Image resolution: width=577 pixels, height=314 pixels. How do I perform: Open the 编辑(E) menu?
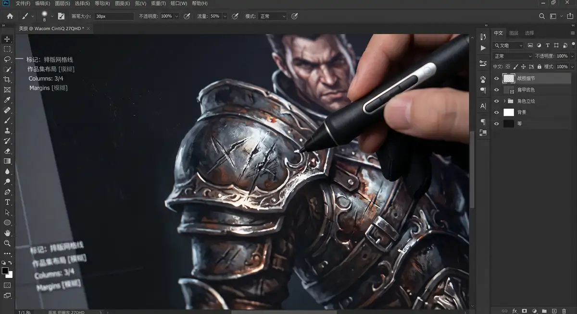coord(43,3)
